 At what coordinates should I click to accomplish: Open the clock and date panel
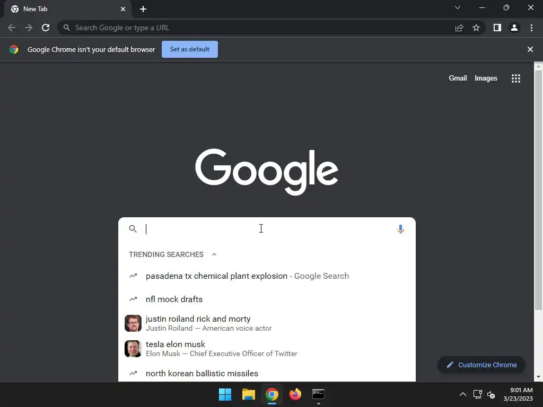(518, 394)
